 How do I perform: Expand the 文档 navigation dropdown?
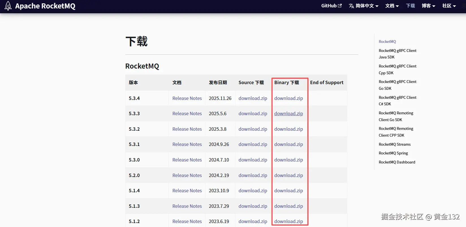392,6
